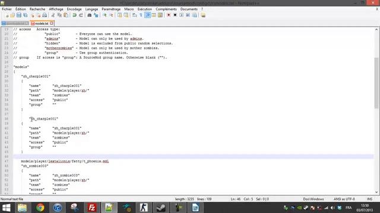
Task: Open the Exécution menu
Action: click(x=145, y=9)
